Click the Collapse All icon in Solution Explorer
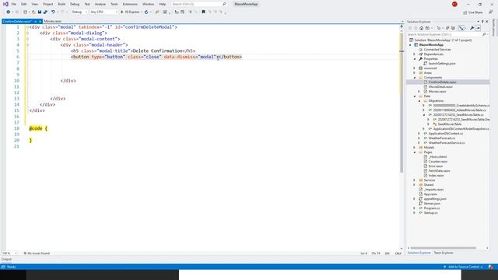 click(x=447, y=28)
